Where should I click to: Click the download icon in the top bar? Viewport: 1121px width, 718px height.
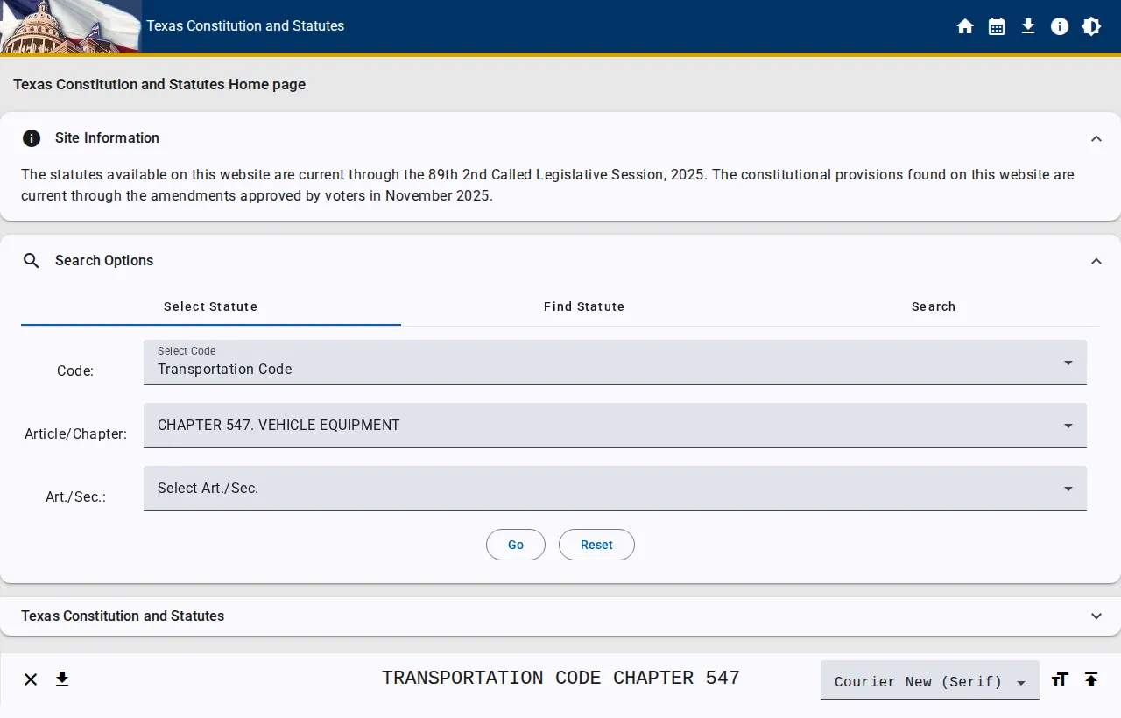pyautogui.click(x=1028, y=26)
